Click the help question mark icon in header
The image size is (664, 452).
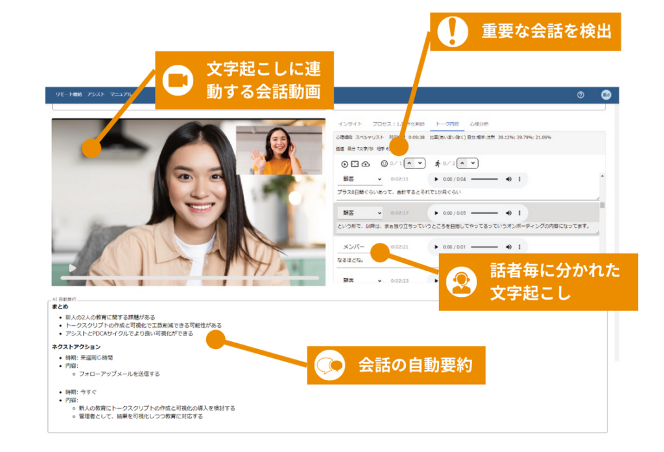point(580,95)
